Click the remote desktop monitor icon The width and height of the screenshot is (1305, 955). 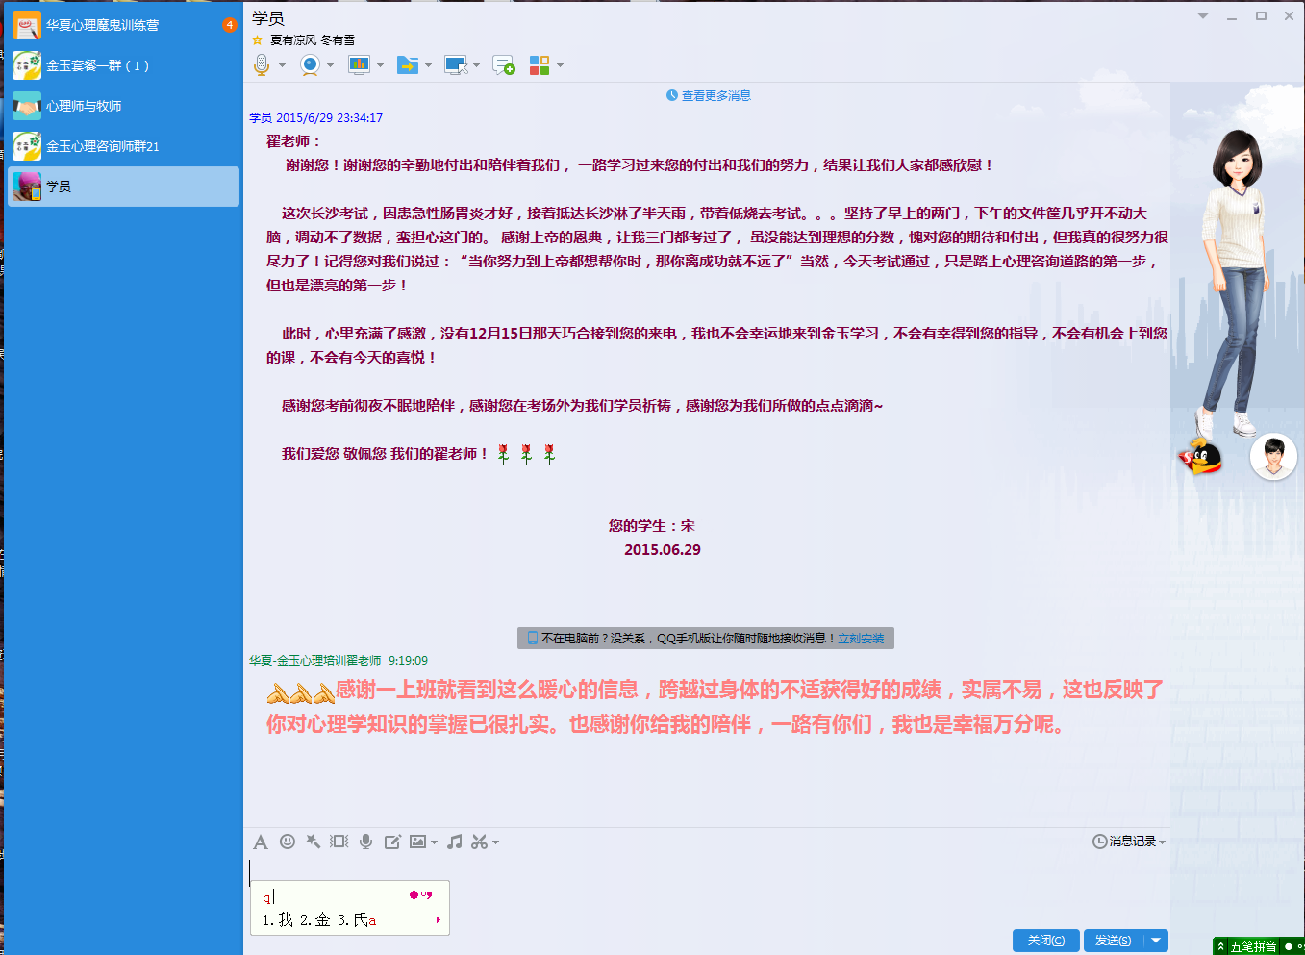(456, 65)
